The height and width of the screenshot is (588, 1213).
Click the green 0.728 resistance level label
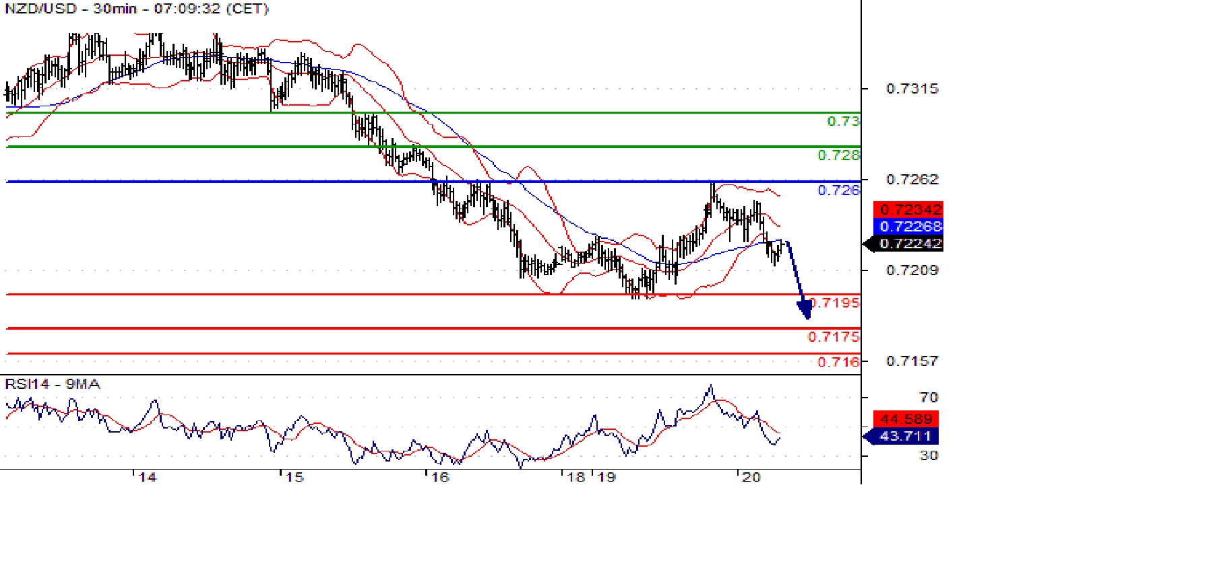838,155
